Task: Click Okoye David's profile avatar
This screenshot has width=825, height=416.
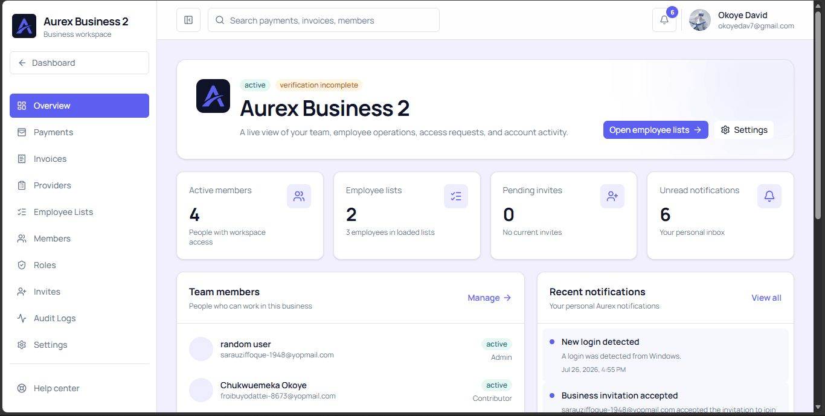Action: [x=700, y=20]
